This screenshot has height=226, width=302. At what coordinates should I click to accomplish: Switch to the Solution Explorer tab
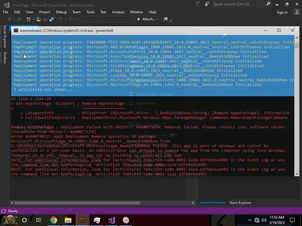coord(212,202)
